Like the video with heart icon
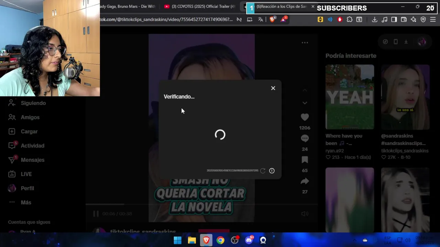 tap(305, 117)
